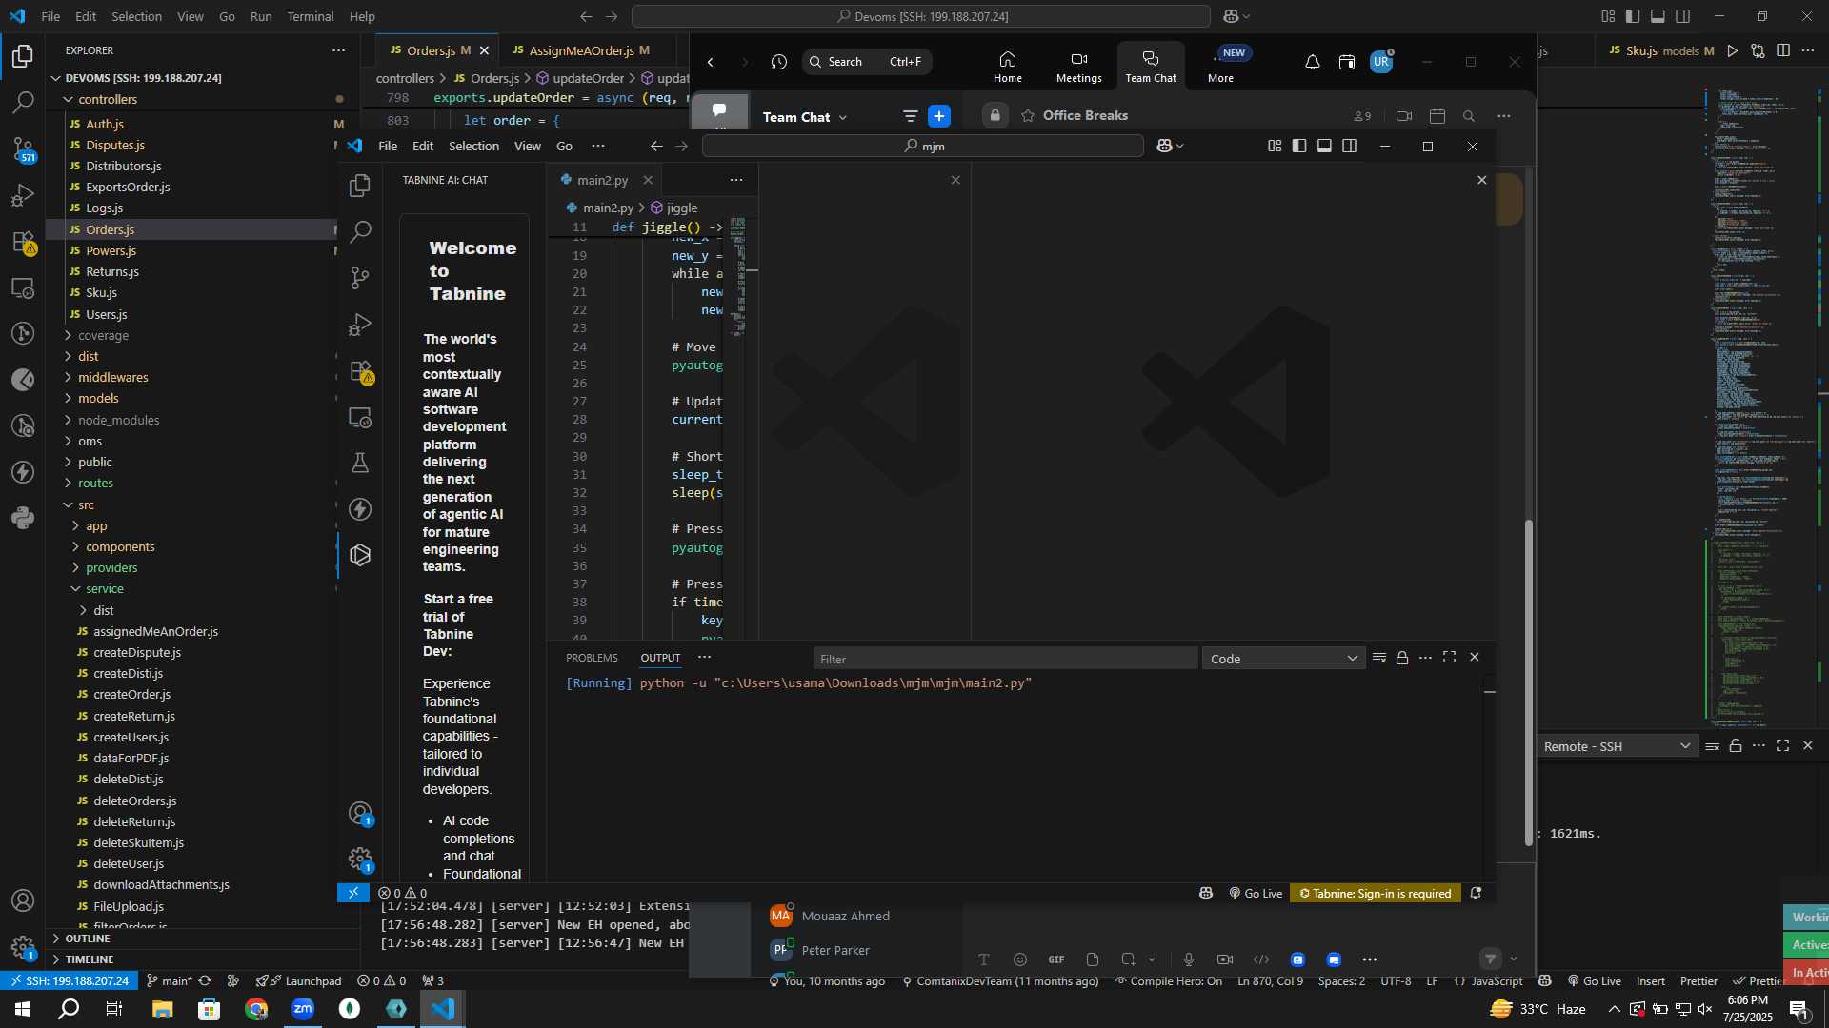Open Remote Explorer in DEVOMS activity bar

[23, 287]
